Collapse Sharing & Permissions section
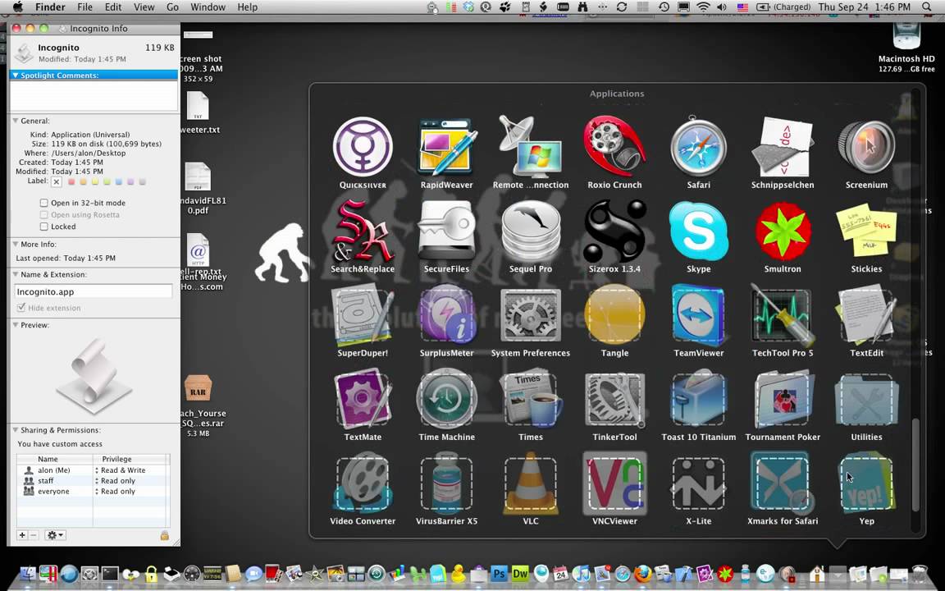945x591 pixels. click(x=16, y=430)
